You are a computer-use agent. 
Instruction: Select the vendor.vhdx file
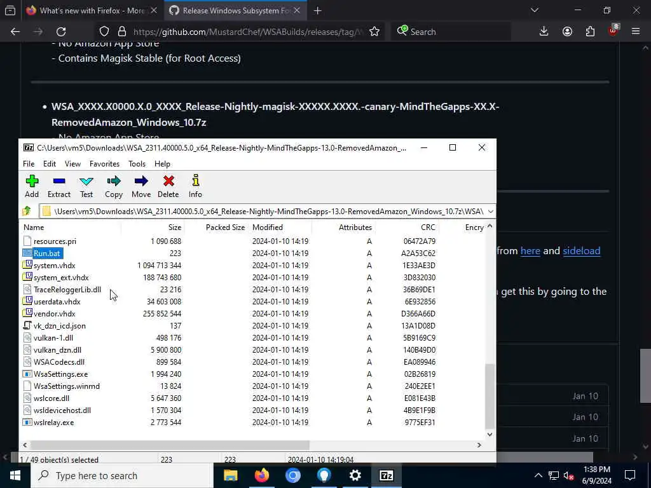coord(55,313)
